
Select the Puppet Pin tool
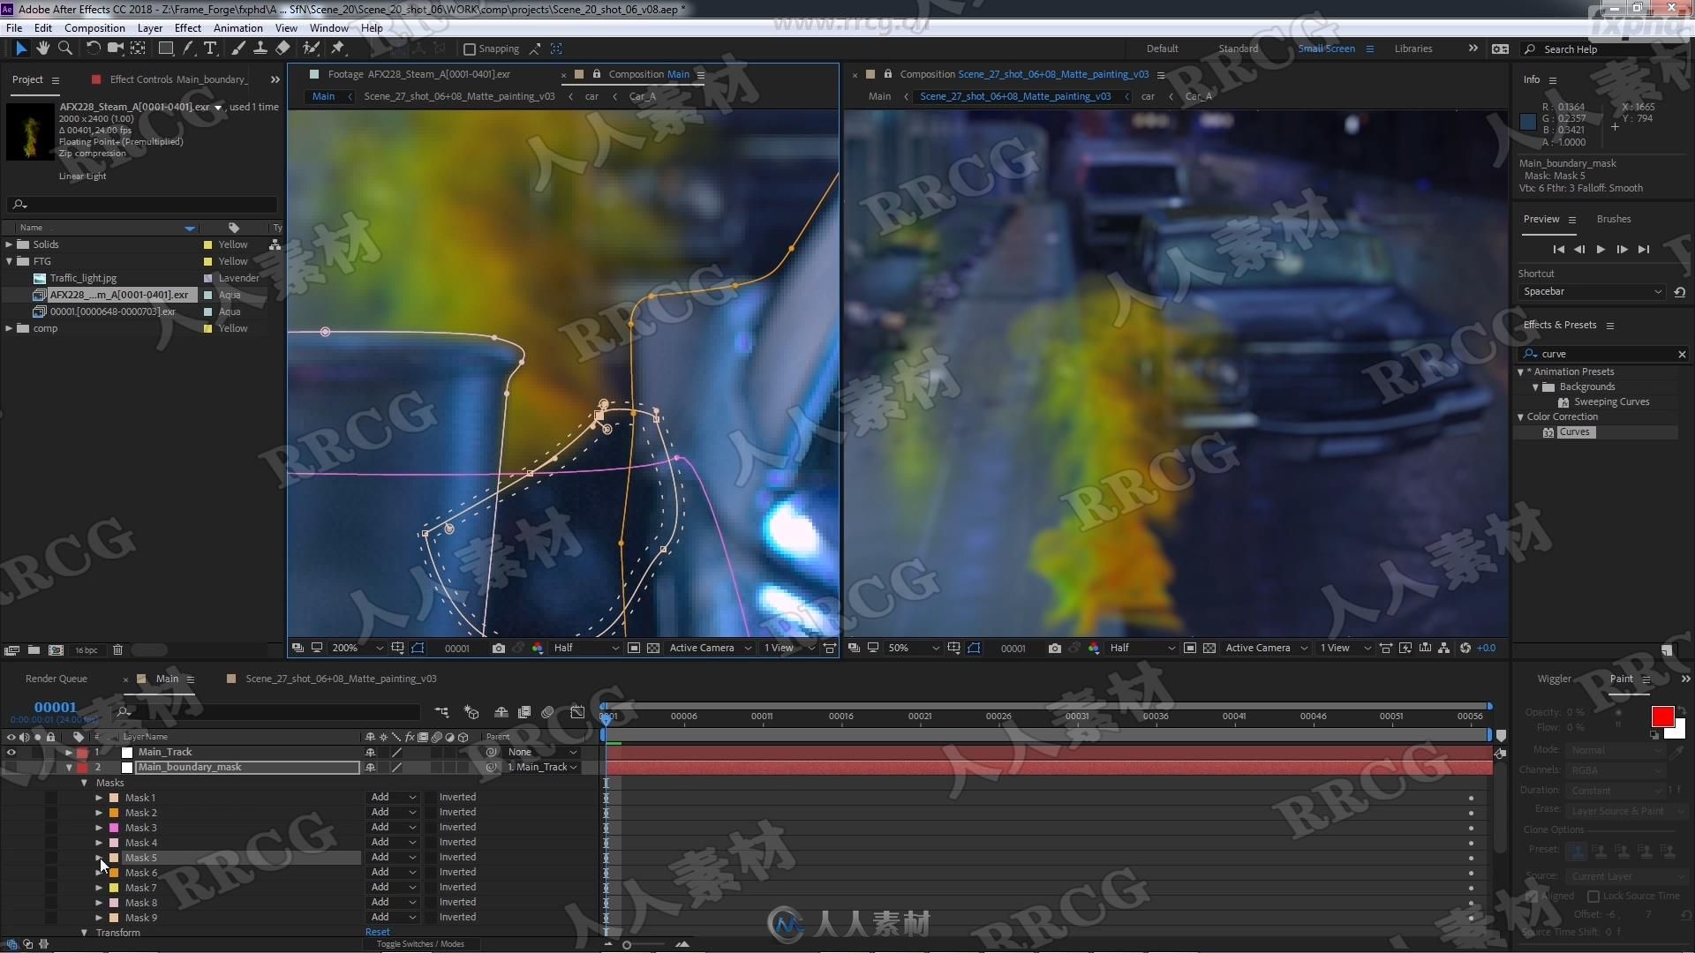tap(338, 49)
